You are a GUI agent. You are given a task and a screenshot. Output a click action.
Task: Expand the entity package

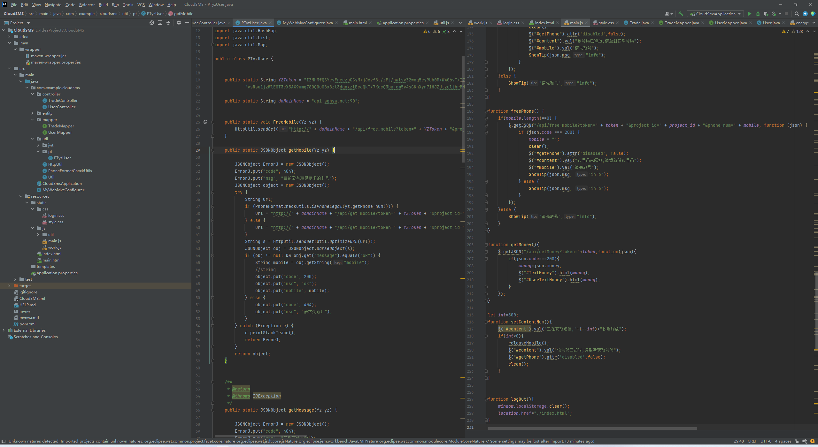click(32, 113)
